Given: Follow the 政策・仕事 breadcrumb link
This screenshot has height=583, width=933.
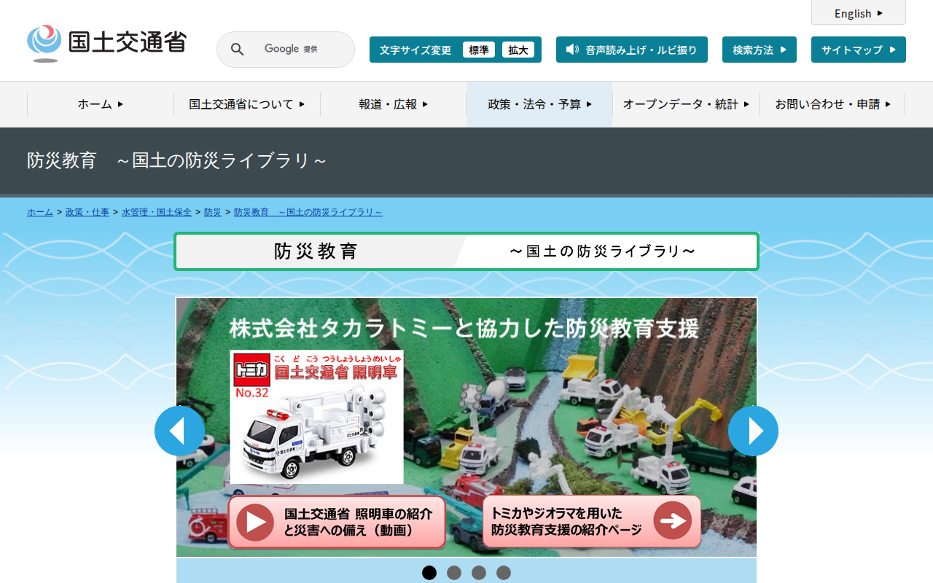Looking at the screenshot, I should pyautogui.click(x=87, y=212).
